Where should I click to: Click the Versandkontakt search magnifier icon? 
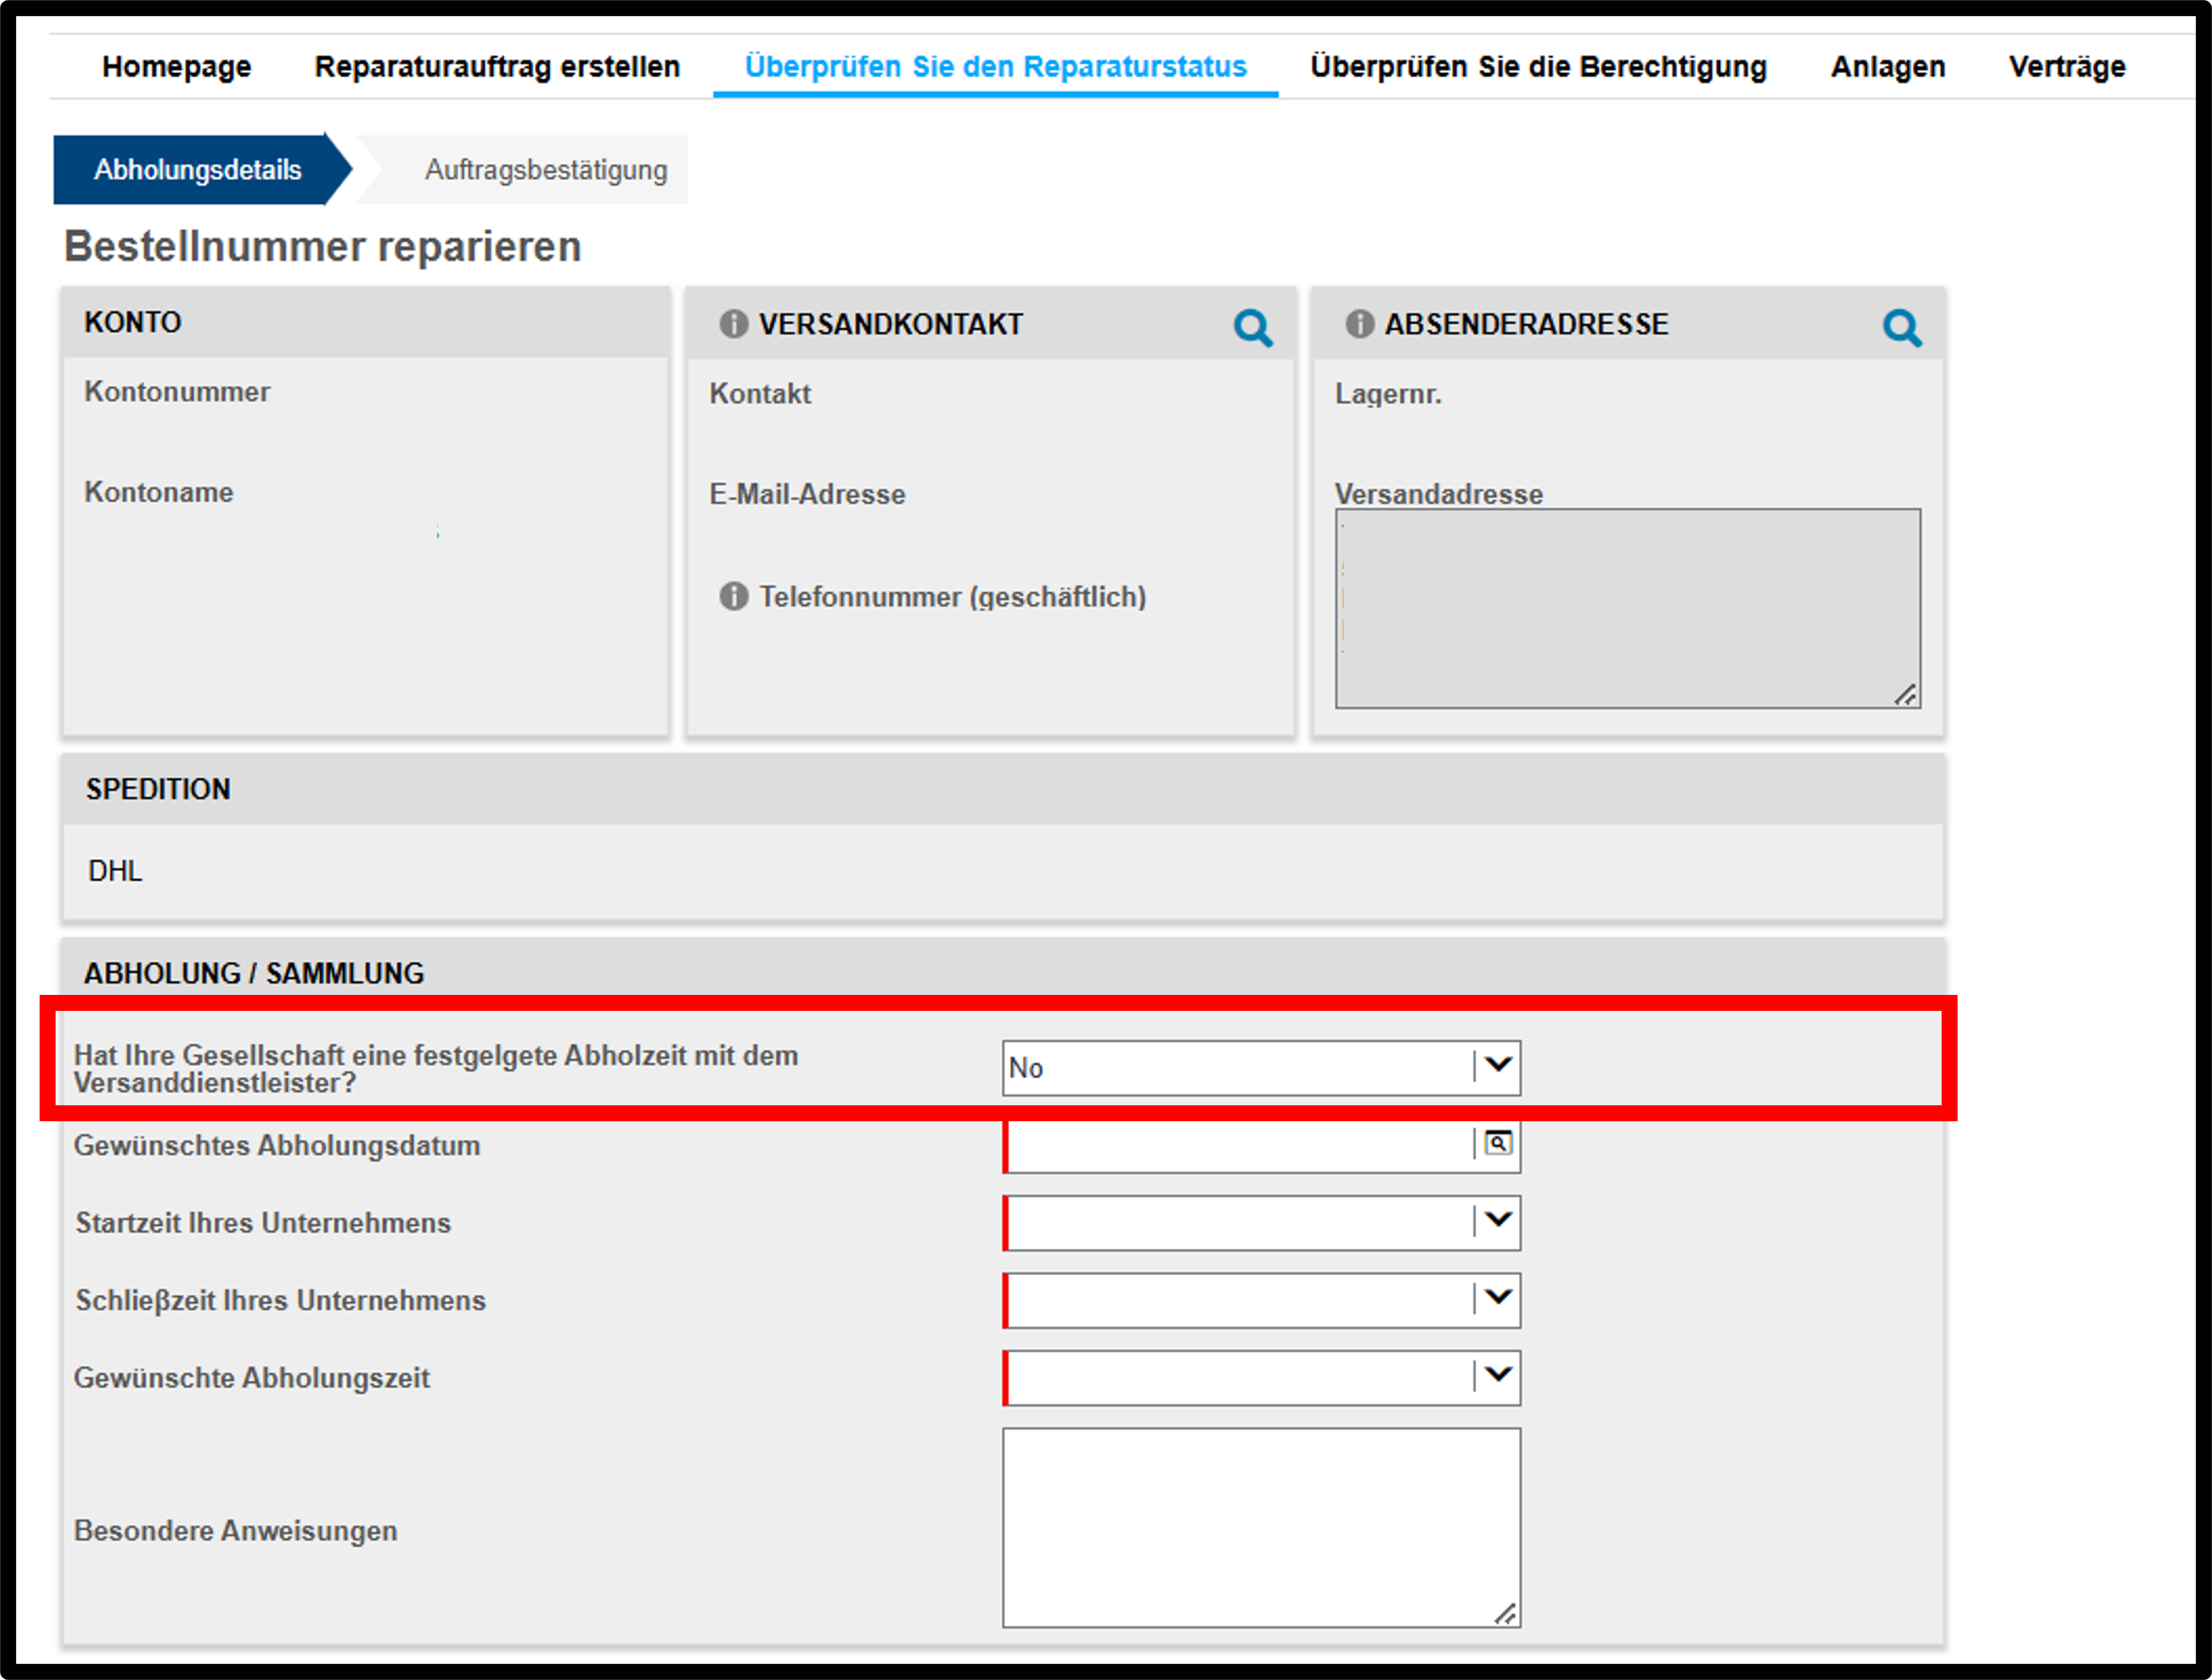tap(1252, 327)
